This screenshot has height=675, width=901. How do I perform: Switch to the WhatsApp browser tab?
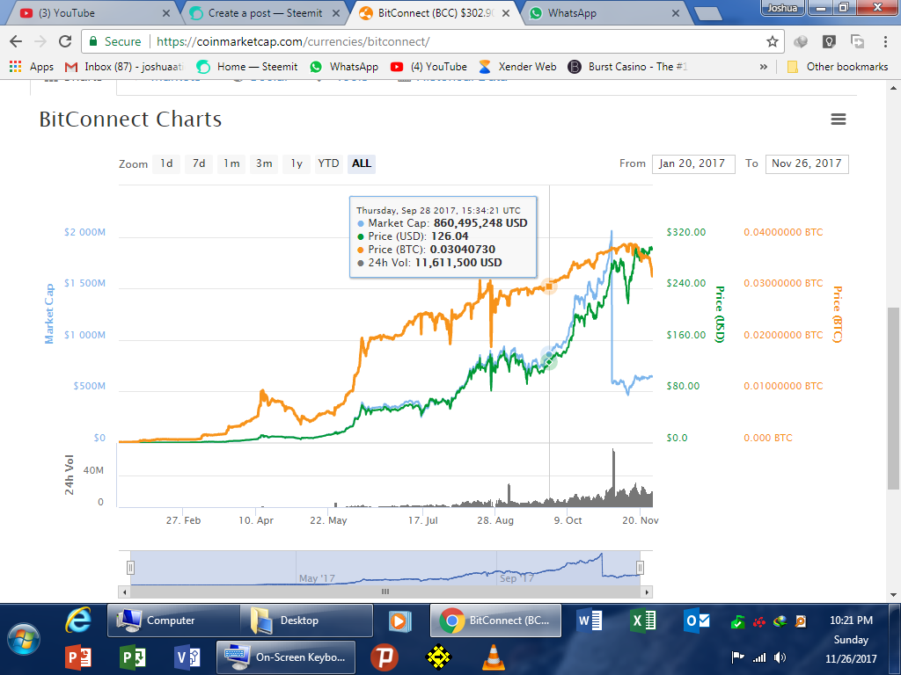(x=604, y=12)
